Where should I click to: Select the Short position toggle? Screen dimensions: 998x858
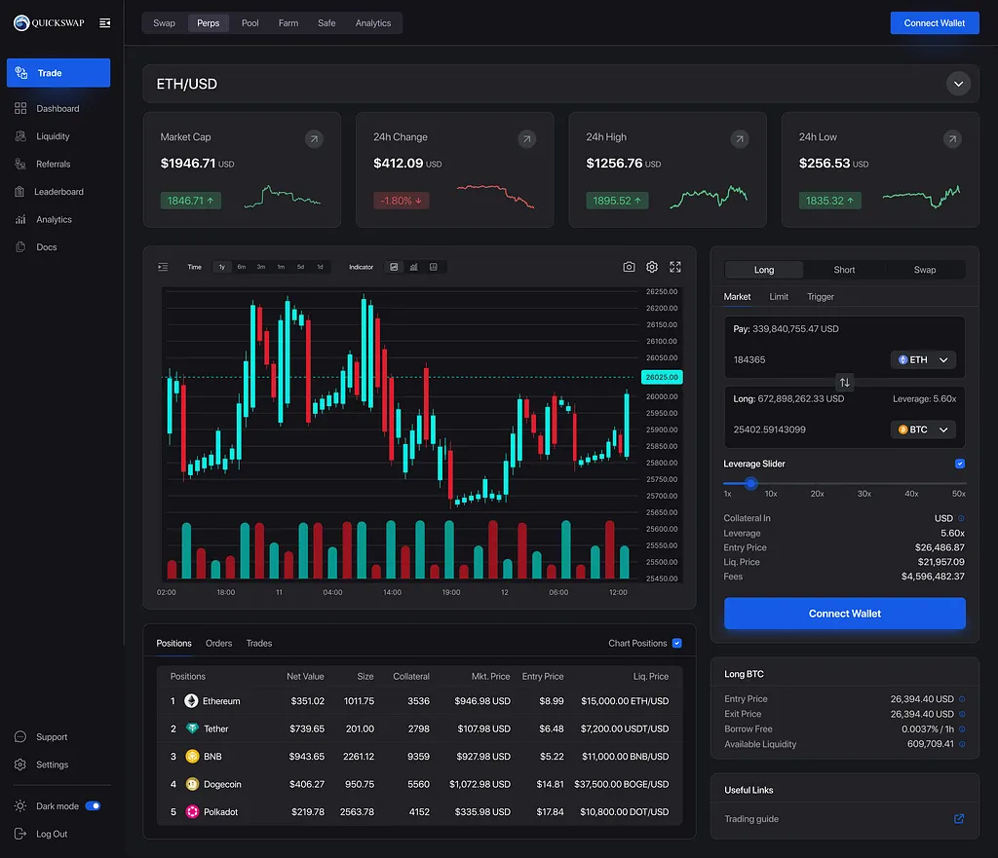[844, 270]
